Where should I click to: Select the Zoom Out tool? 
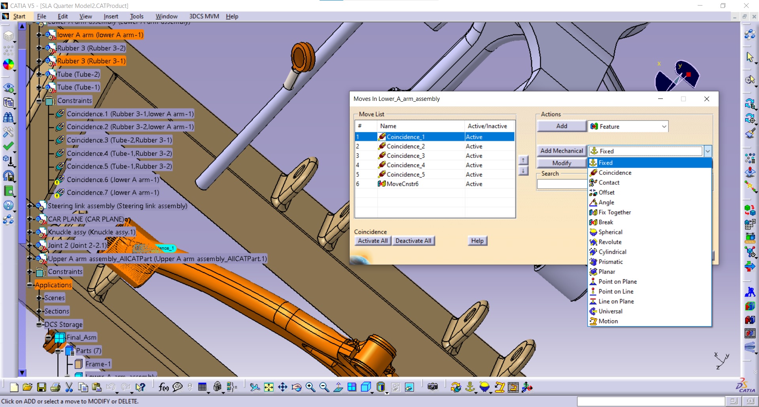click(x=323, y=388)
